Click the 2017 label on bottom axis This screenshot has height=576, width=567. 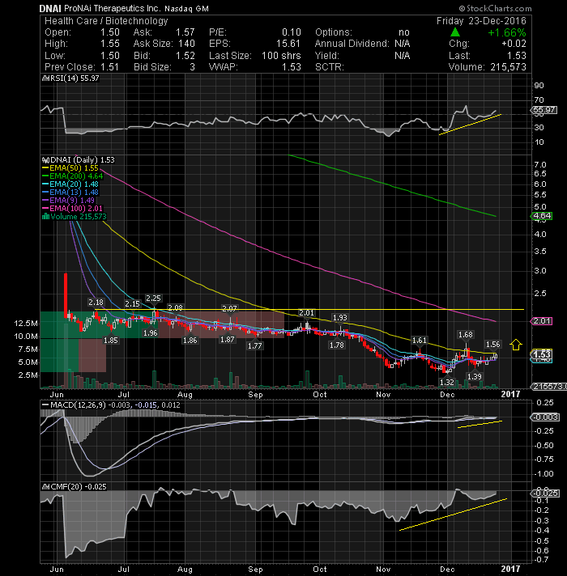[511, 569]
